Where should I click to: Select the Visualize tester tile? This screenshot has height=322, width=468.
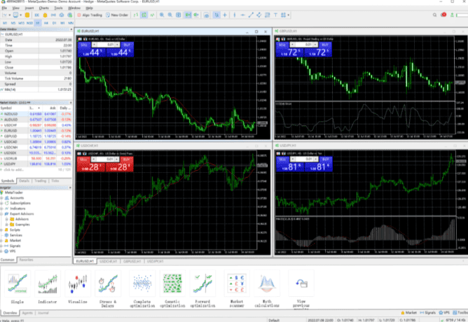(77, 287)
